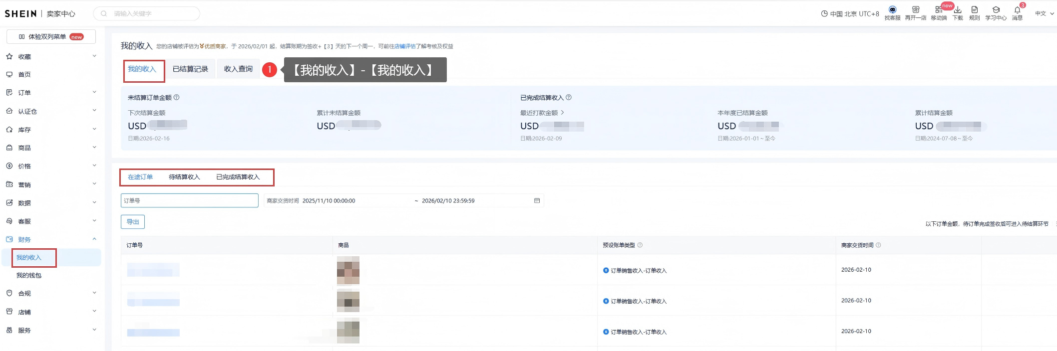This screenshot has height=351, width=1057.
Task: Switch to the 我的收入 top tab
Action: (x=142, y=69)
